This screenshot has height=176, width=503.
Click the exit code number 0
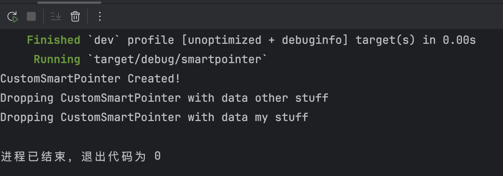tap(158, 156)
